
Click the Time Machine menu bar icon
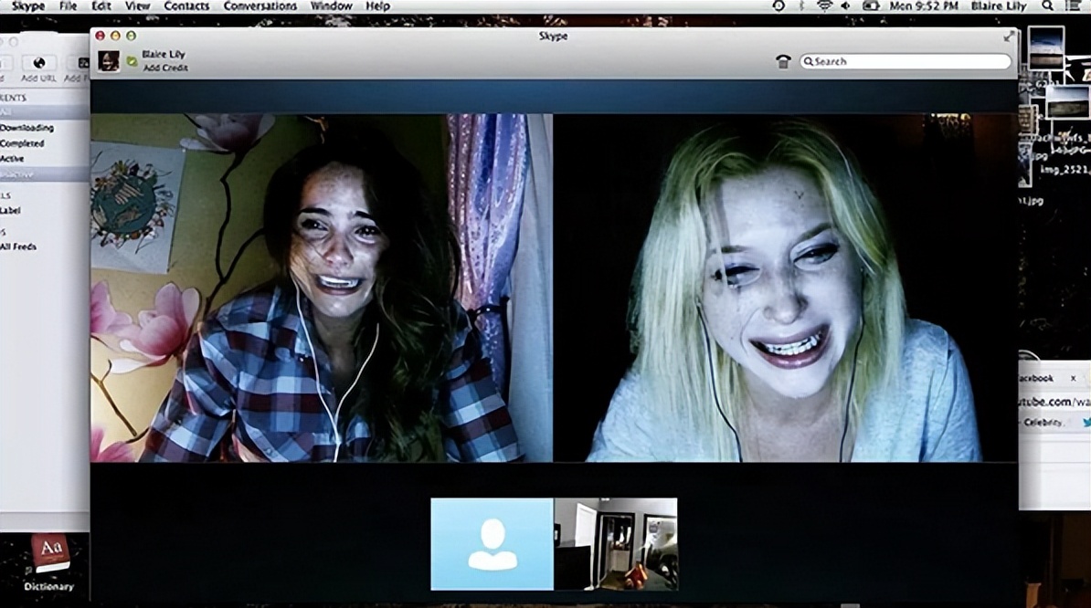(779, 6)
